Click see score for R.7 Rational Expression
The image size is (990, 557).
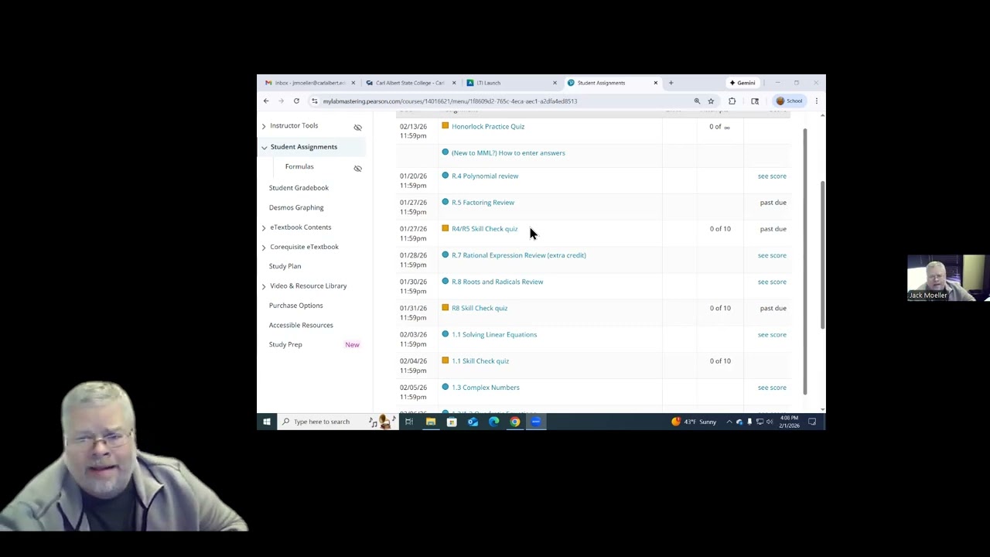click(x=772, y=255)
